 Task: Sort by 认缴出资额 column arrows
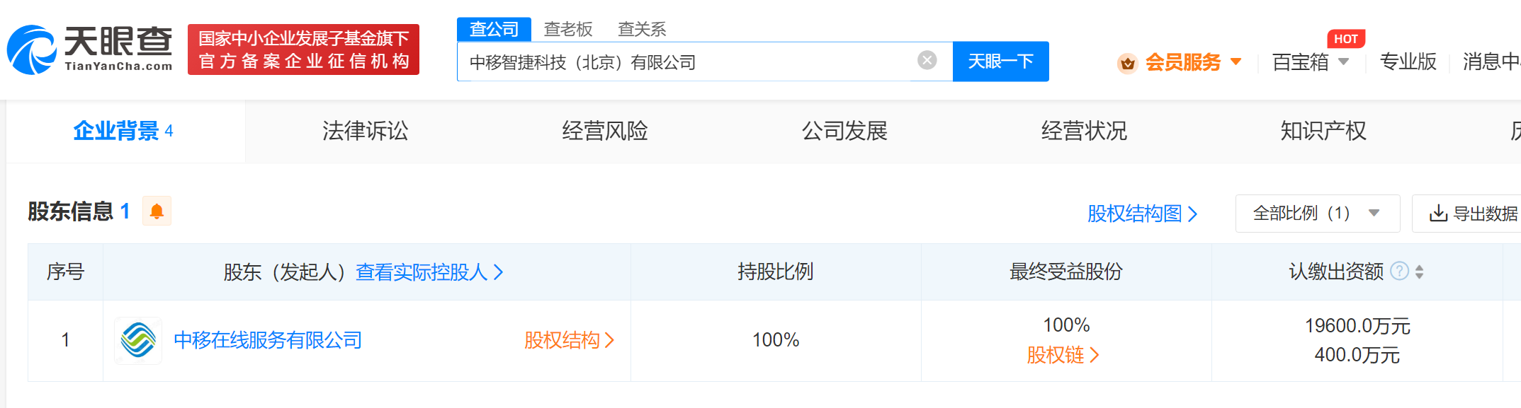pos(1419,272)
